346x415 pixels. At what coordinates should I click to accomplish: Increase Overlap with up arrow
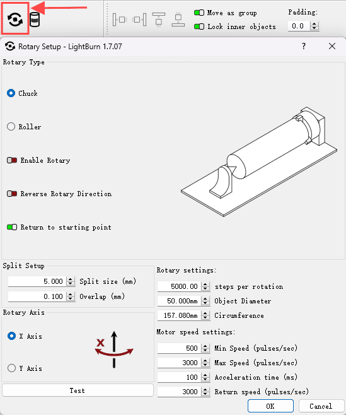pyautogui.click(x=71, y=295)
